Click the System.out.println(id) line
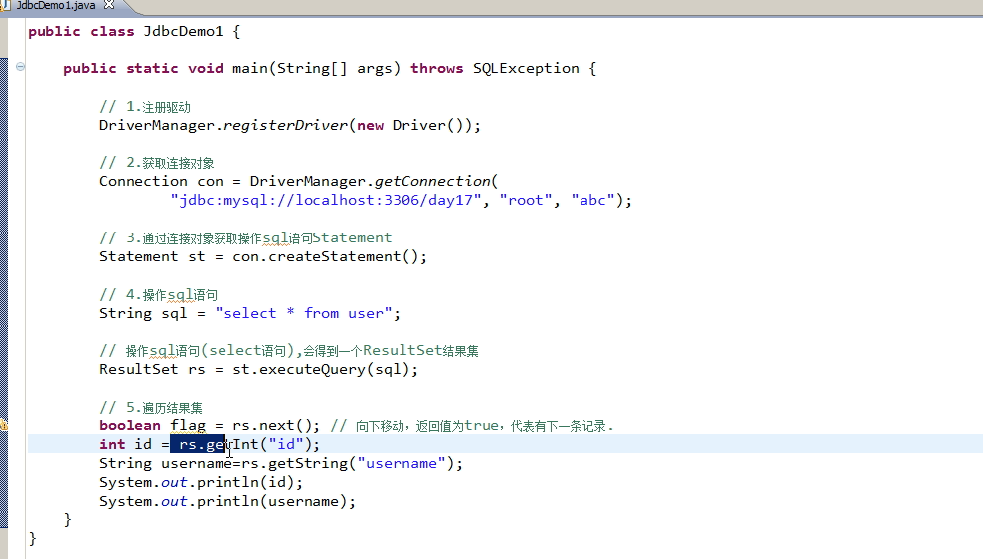 pyautogui.click(x=201, y=483)
